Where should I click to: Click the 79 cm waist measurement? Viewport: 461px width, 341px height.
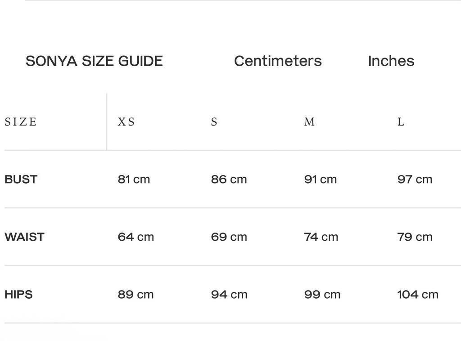[x=415, y=237]
